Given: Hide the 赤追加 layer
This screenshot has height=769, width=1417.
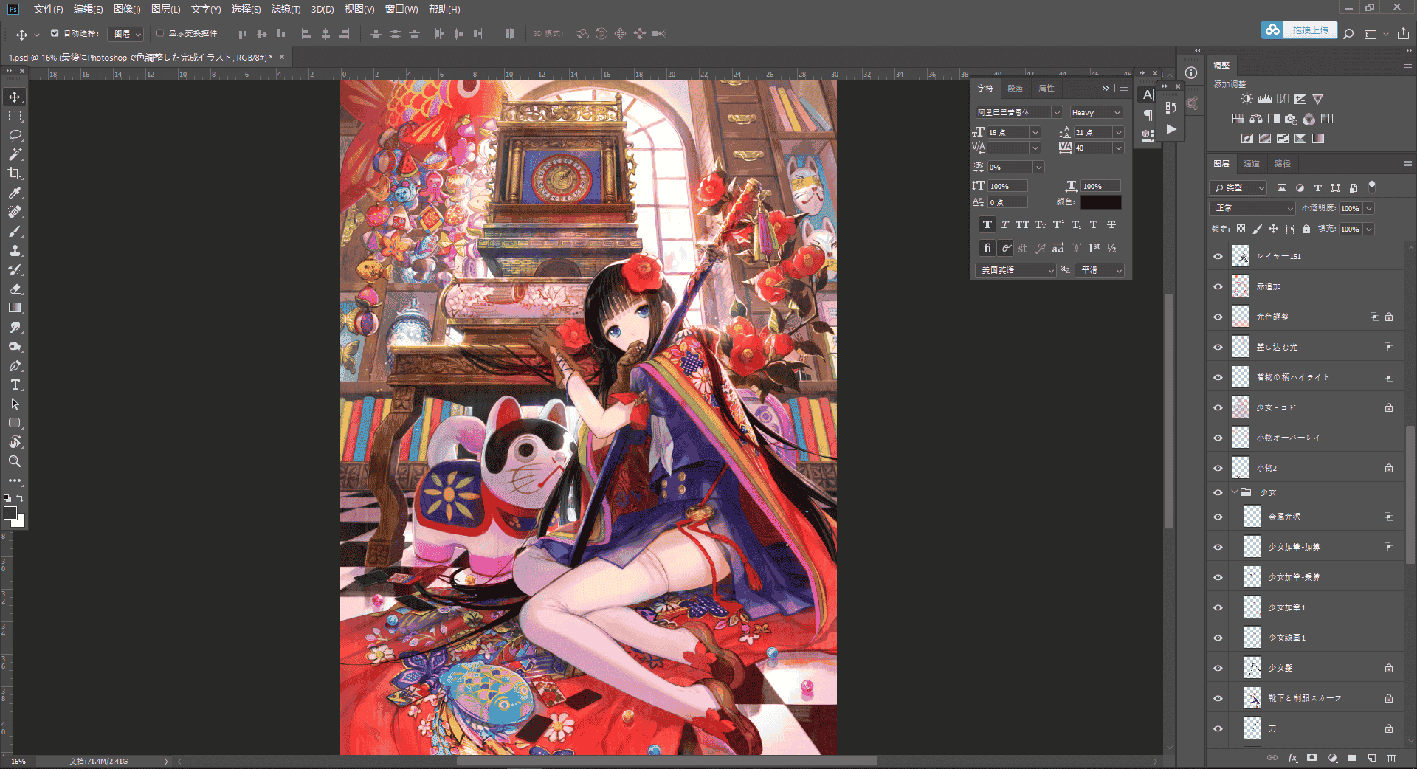Looking at the screenshot, I should click(x=1218, y=286).
